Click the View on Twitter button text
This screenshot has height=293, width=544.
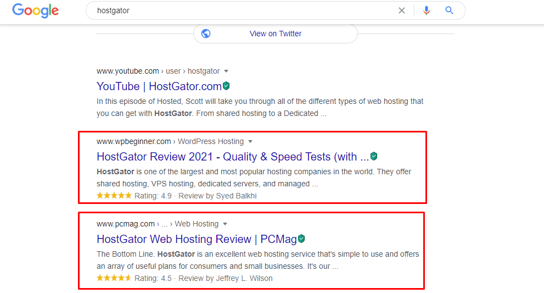[276, 34]
